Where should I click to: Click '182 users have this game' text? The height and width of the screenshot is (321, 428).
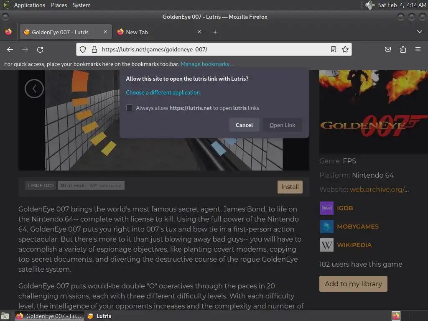tap(361, 264)
